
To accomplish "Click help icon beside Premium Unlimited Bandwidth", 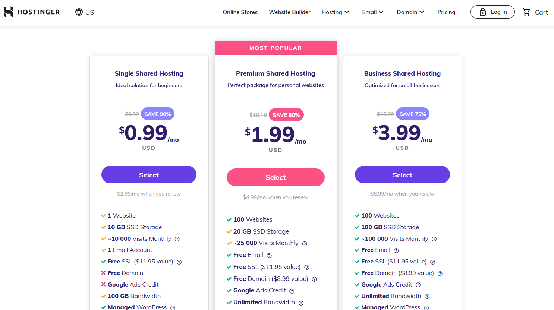I will pos(301,303).
